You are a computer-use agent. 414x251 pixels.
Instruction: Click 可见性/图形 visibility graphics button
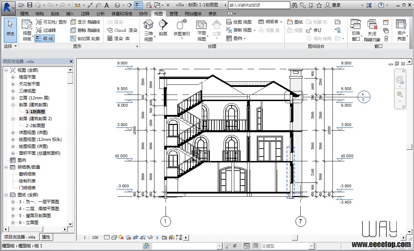coord(51,22)
